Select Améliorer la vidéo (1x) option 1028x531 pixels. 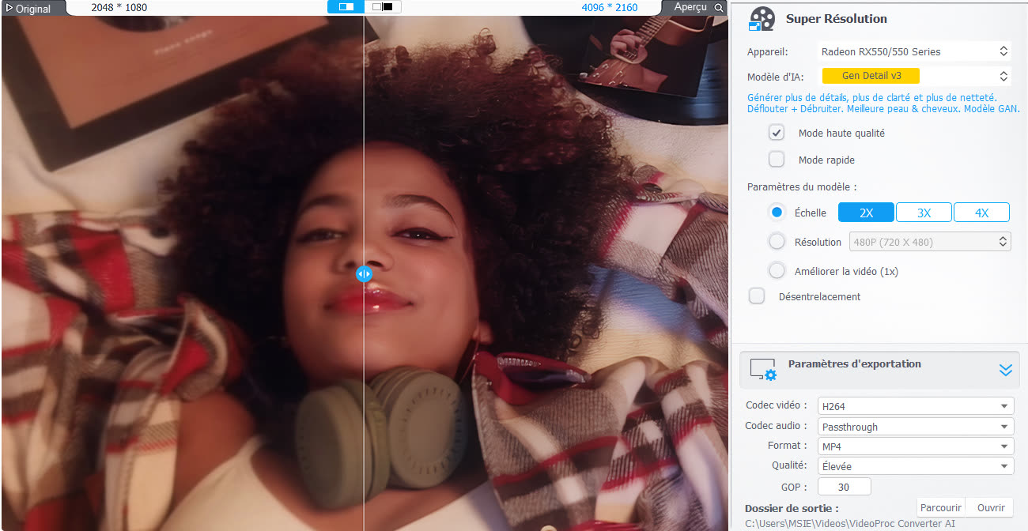777,271
